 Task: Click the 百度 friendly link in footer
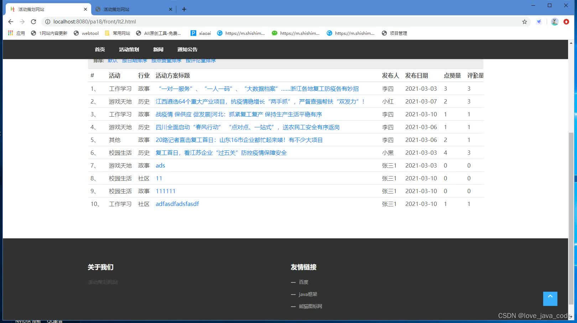pos(303,282)
